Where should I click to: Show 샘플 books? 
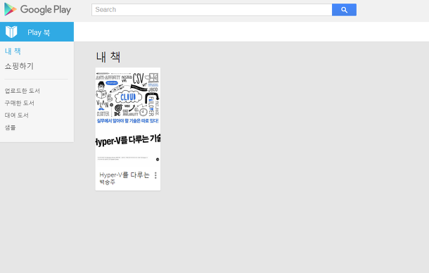tap(10, 127)
